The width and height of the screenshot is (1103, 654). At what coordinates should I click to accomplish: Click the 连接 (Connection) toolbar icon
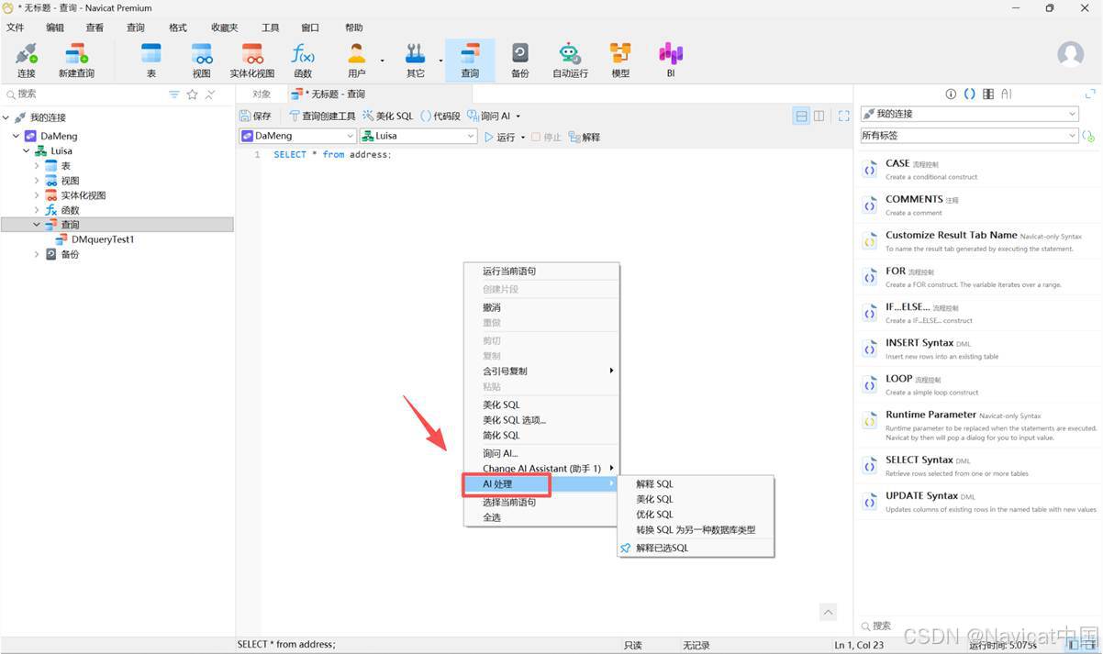coord(26,61)
